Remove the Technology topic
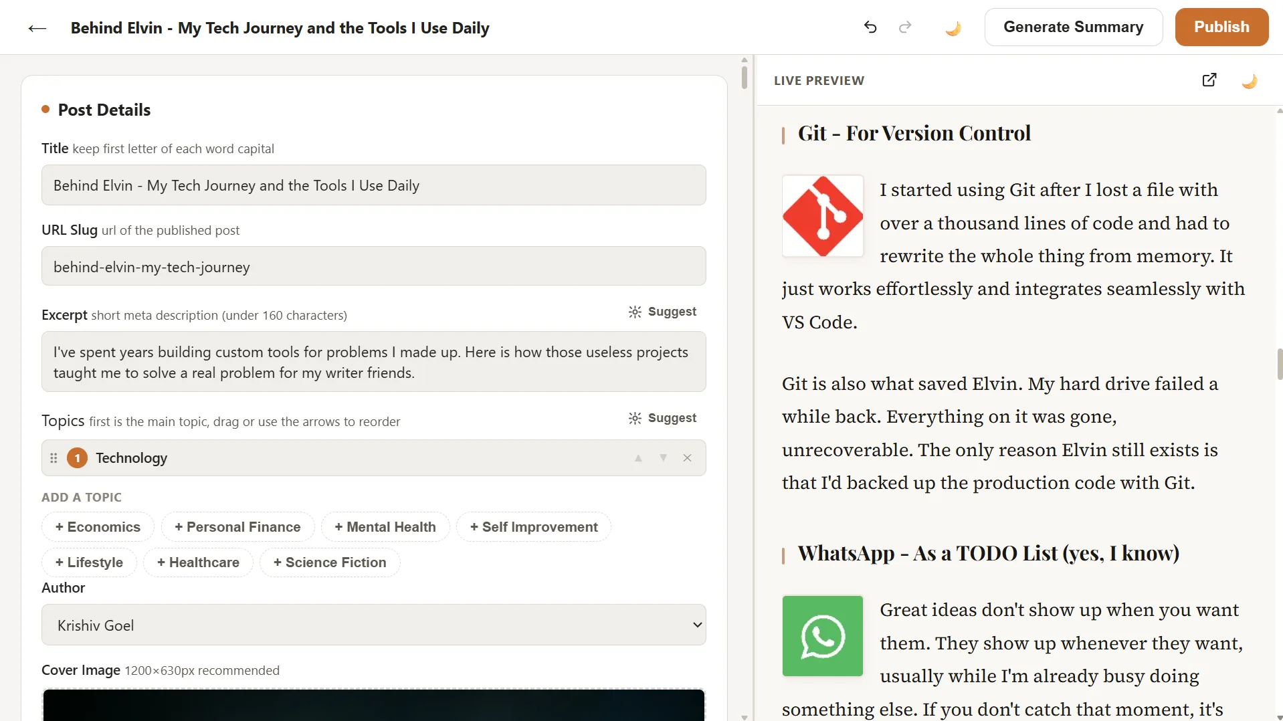Image resolution: width=1283 pixels, height=721 pixels. 687,458
